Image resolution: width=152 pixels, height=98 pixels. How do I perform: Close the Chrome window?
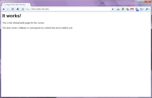(x=148, y=2)
